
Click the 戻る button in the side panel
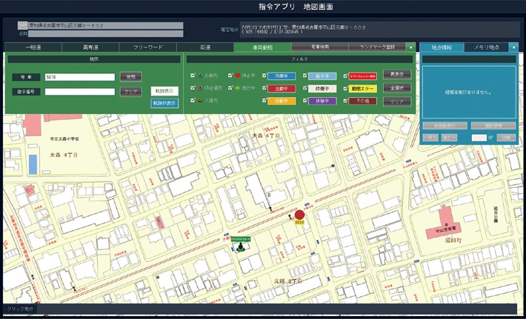430,138
